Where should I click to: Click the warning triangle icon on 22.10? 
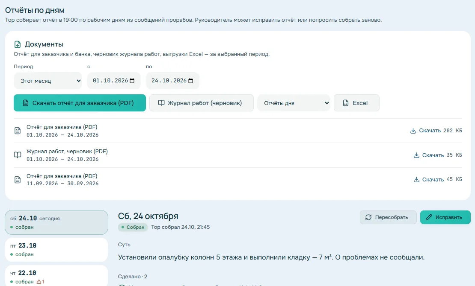(x=39, y=282)
